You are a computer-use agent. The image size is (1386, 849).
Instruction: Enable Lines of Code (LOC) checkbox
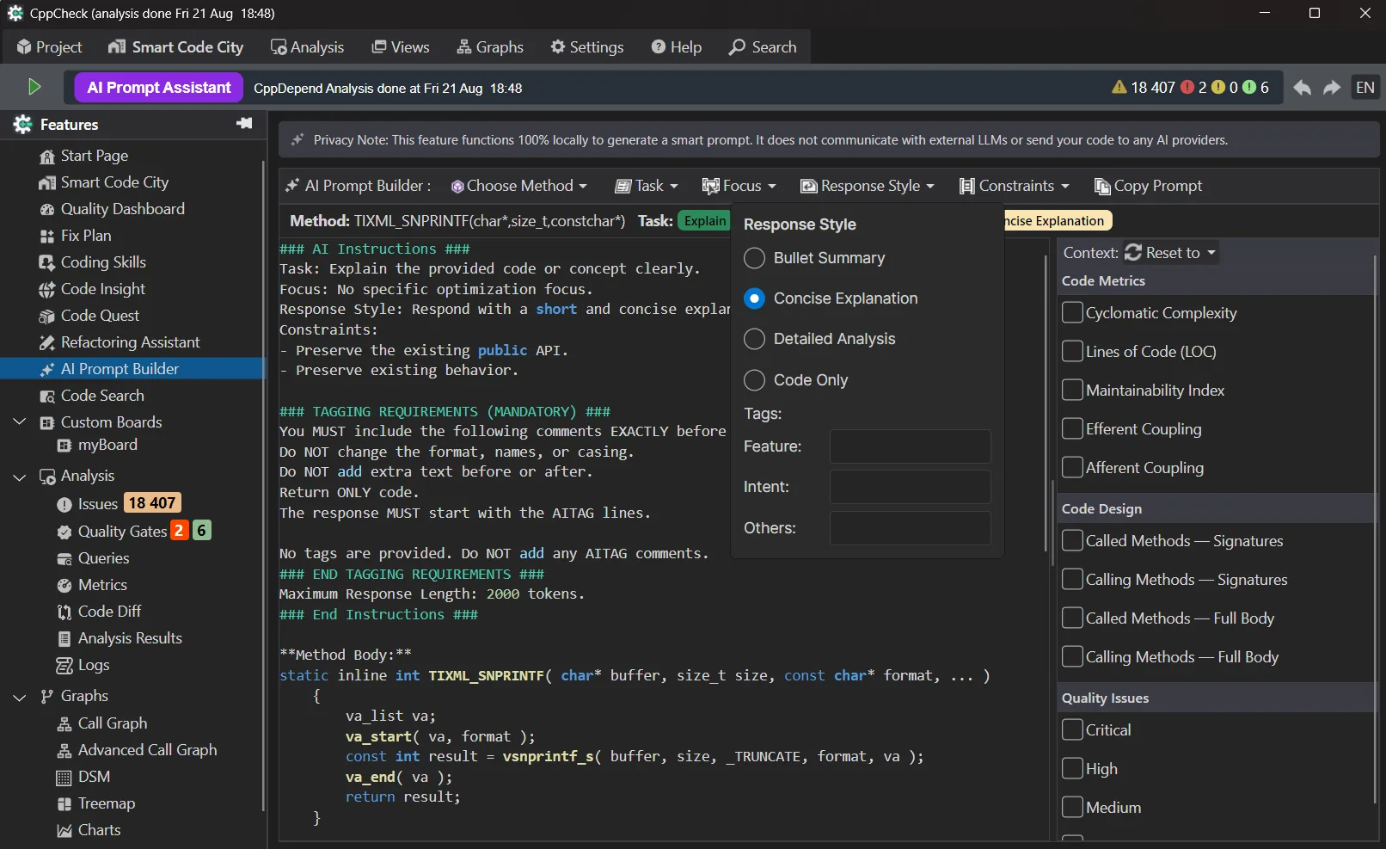(1072, 351)
